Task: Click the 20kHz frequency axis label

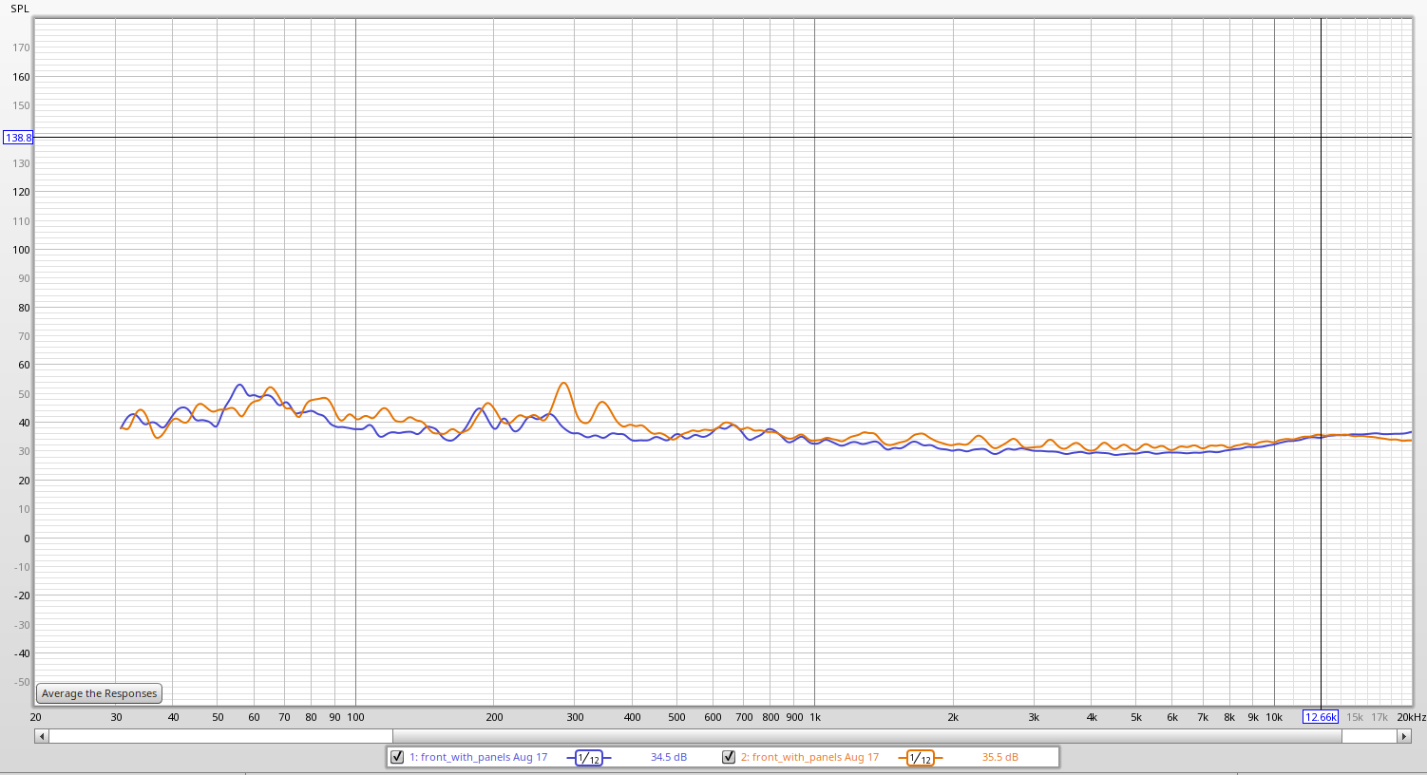Action: click(x=1411, y=717)
